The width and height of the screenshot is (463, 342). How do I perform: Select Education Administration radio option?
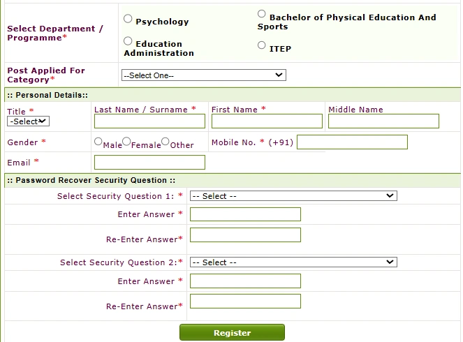[x=128, y=42]
